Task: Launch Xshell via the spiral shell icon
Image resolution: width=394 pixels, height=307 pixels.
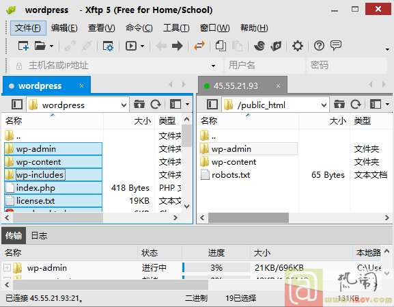Action: pyautogui.click(x=259, y=46)
